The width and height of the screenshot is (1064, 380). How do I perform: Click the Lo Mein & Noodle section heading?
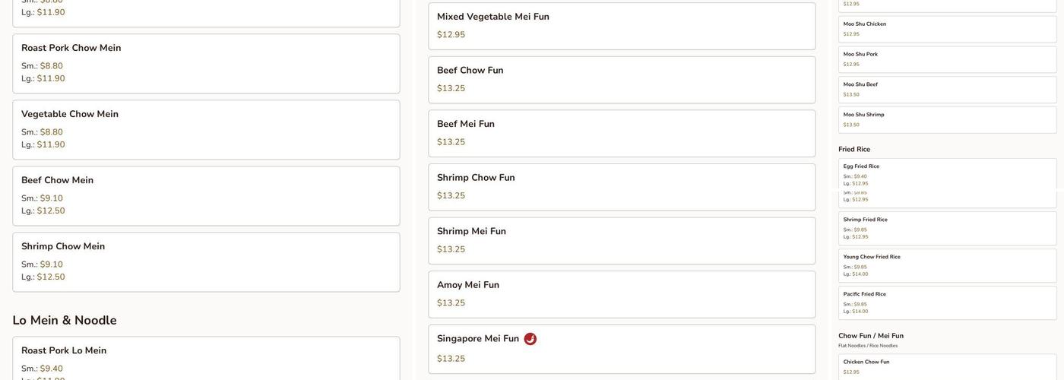tap(65, 321)
